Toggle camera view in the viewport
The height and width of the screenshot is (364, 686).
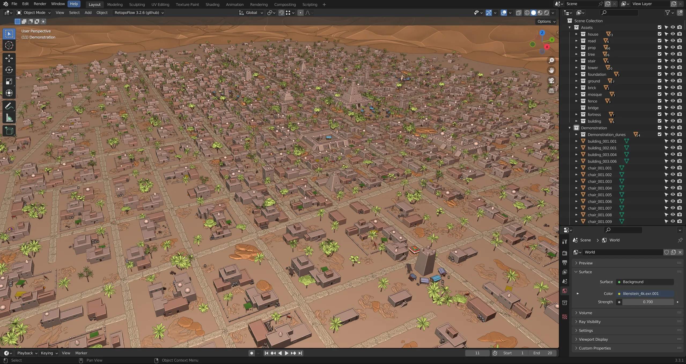coord(551,81)
